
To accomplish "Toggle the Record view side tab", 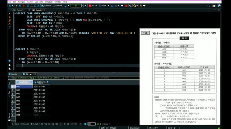I will (x=9, y=116).
